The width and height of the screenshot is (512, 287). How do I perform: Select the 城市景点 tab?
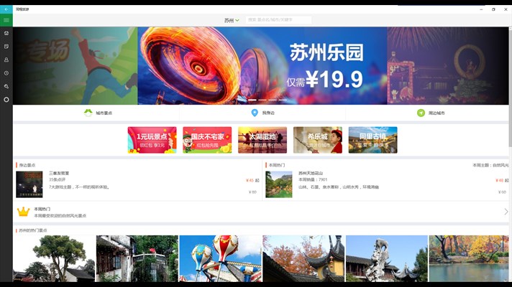tap(98, 113)
